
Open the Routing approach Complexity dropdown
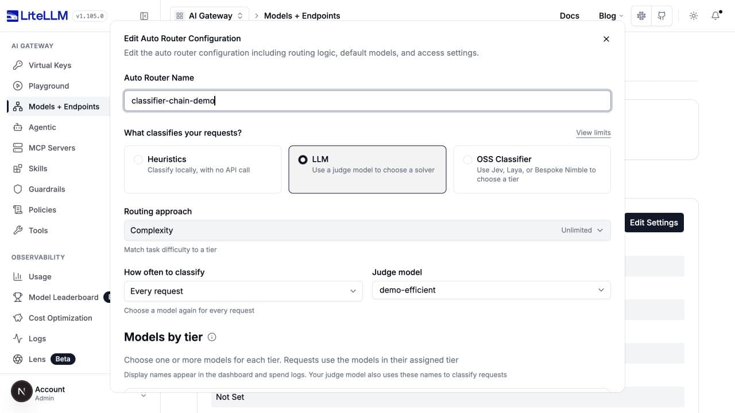click(367, 230)
